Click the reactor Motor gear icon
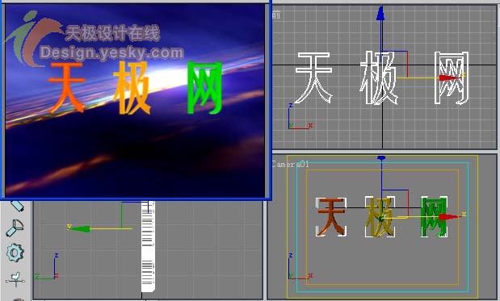Image resolution: width=500 pixels, height=301 pixels. pyautogui.click(x=15, y=253)
